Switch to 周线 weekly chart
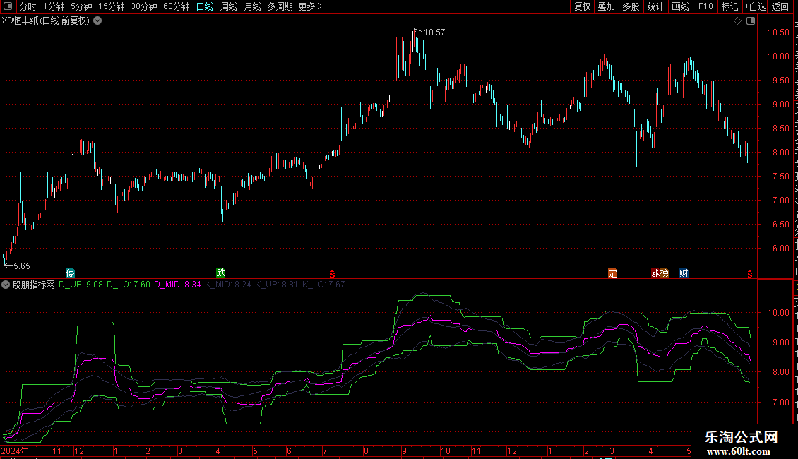The width and height of the screenshot is (798, 459). coord(229,6)
